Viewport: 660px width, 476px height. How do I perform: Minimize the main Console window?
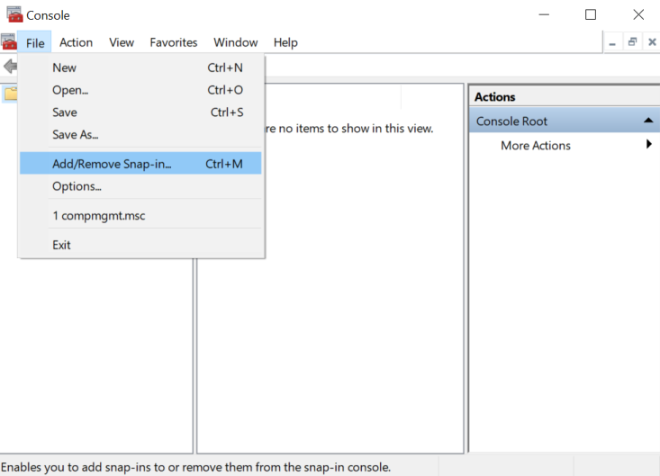[x=544, y=14]
